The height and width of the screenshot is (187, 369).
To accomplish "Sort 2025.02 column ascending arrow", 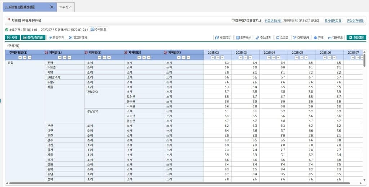I will tap(213, 57).
